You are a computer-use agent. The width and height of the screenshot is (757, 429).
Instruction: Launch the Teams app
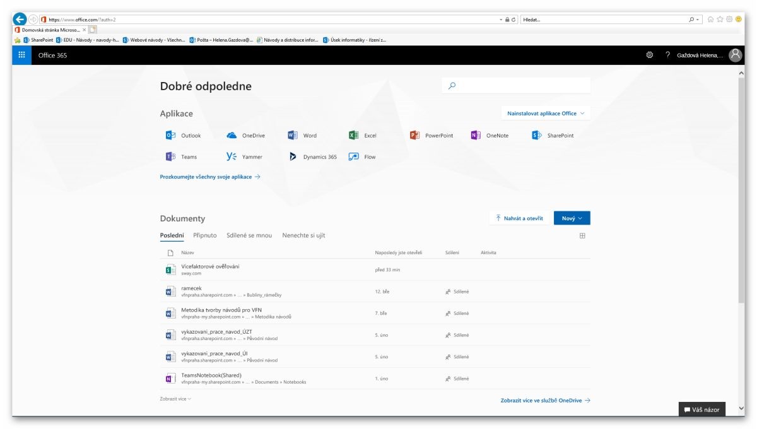181,156
